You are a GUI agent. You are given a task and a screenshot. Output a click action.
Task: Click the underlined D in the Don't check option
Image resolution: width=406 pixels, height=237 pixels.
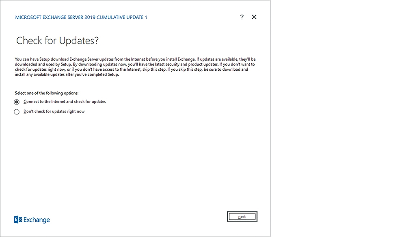click(x=25, y=111)
